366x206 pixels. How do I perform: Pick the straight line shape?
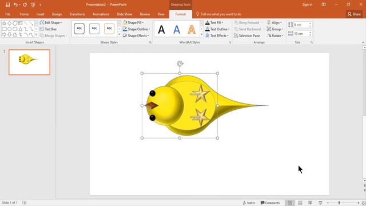(x=26, y=23)
